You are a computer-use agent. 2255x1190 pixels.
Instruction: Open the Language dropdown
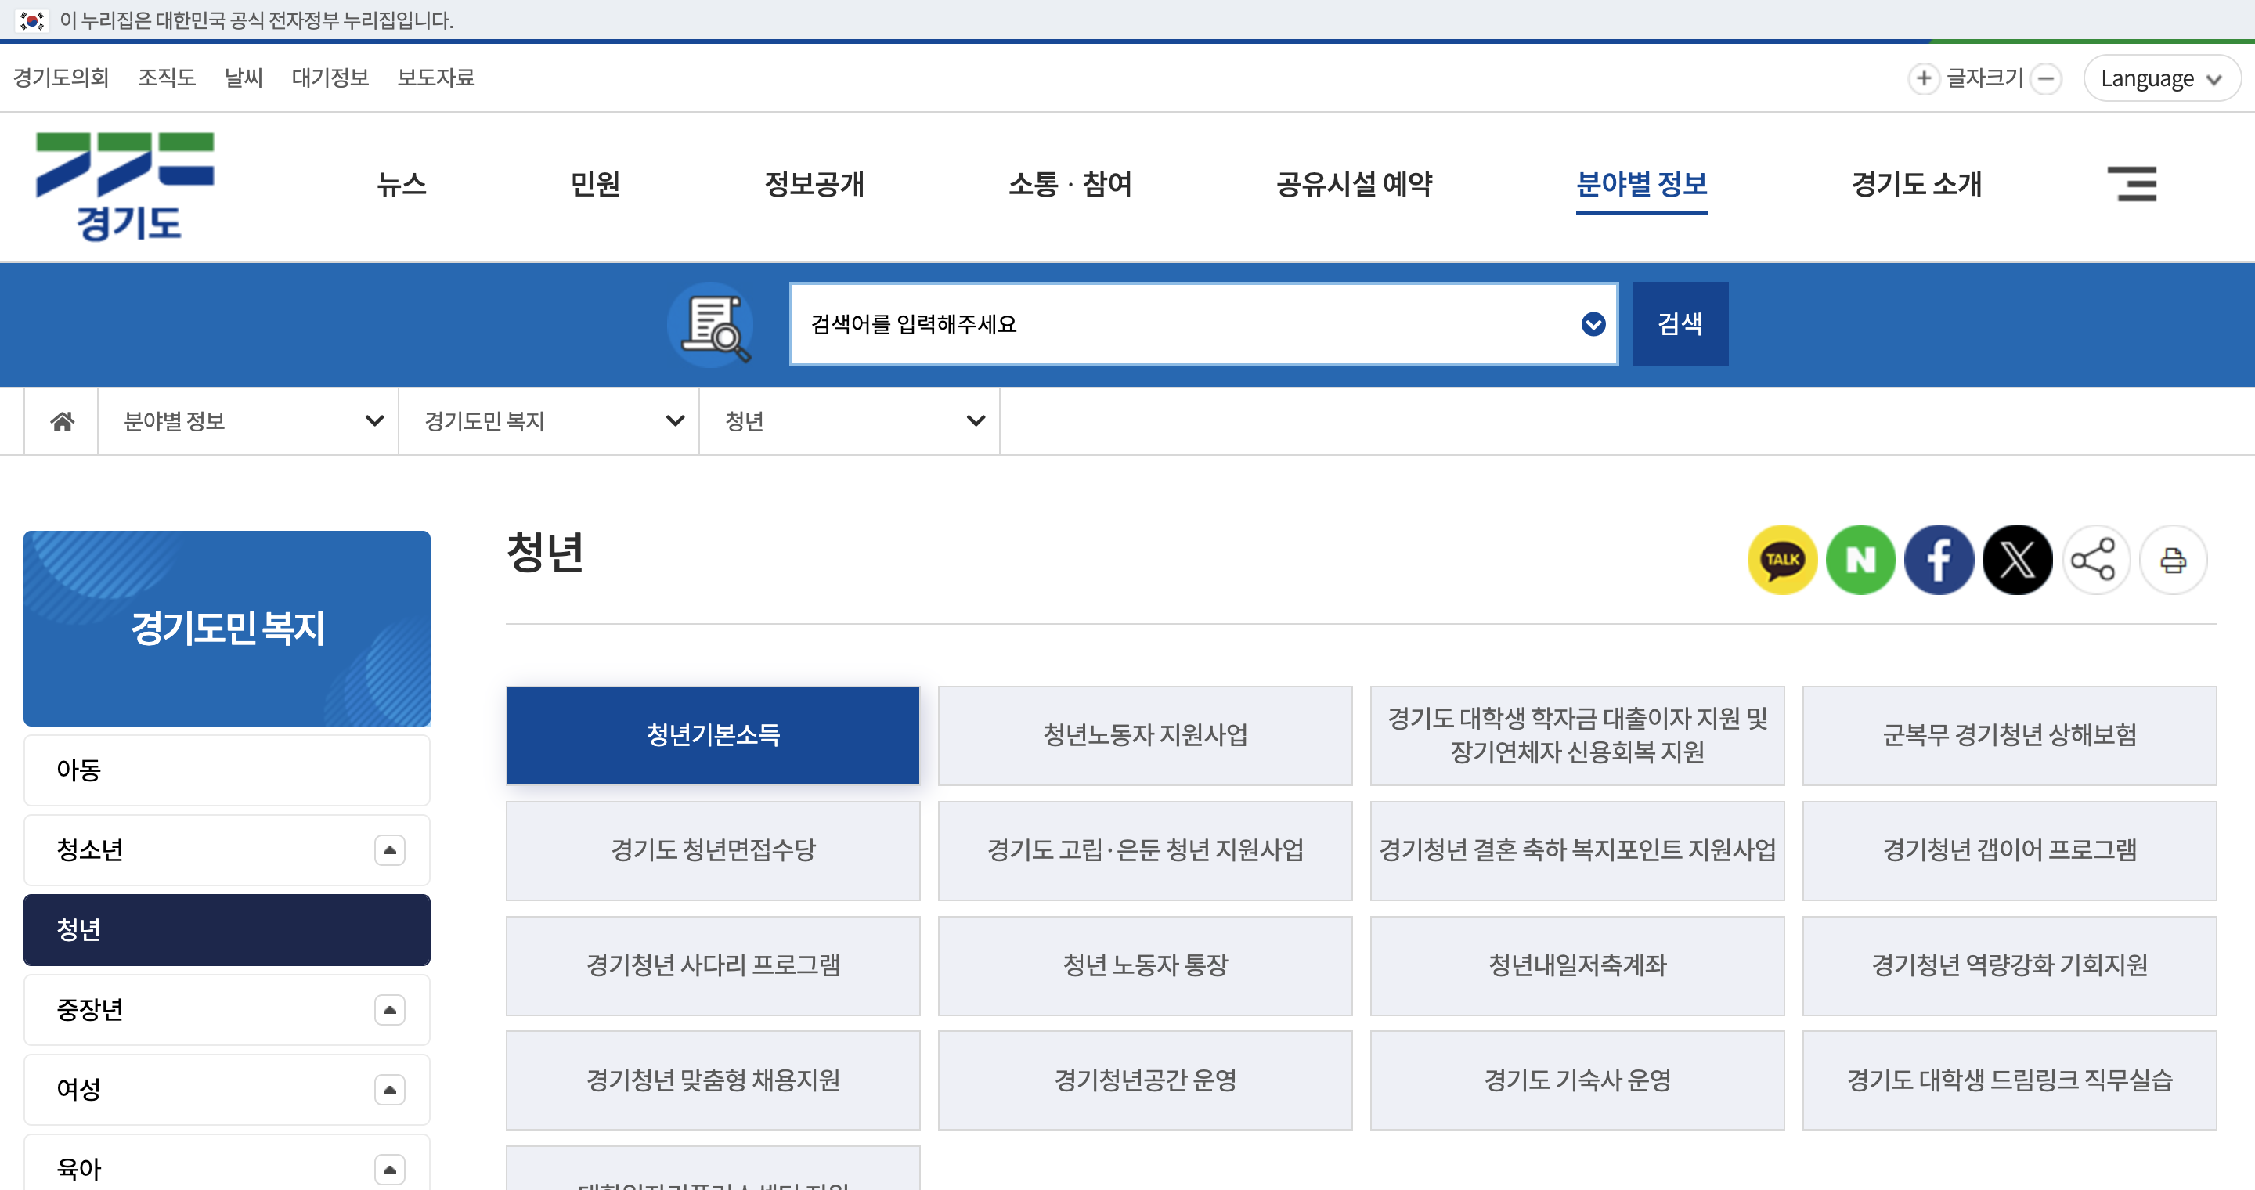pos(2161,79)
